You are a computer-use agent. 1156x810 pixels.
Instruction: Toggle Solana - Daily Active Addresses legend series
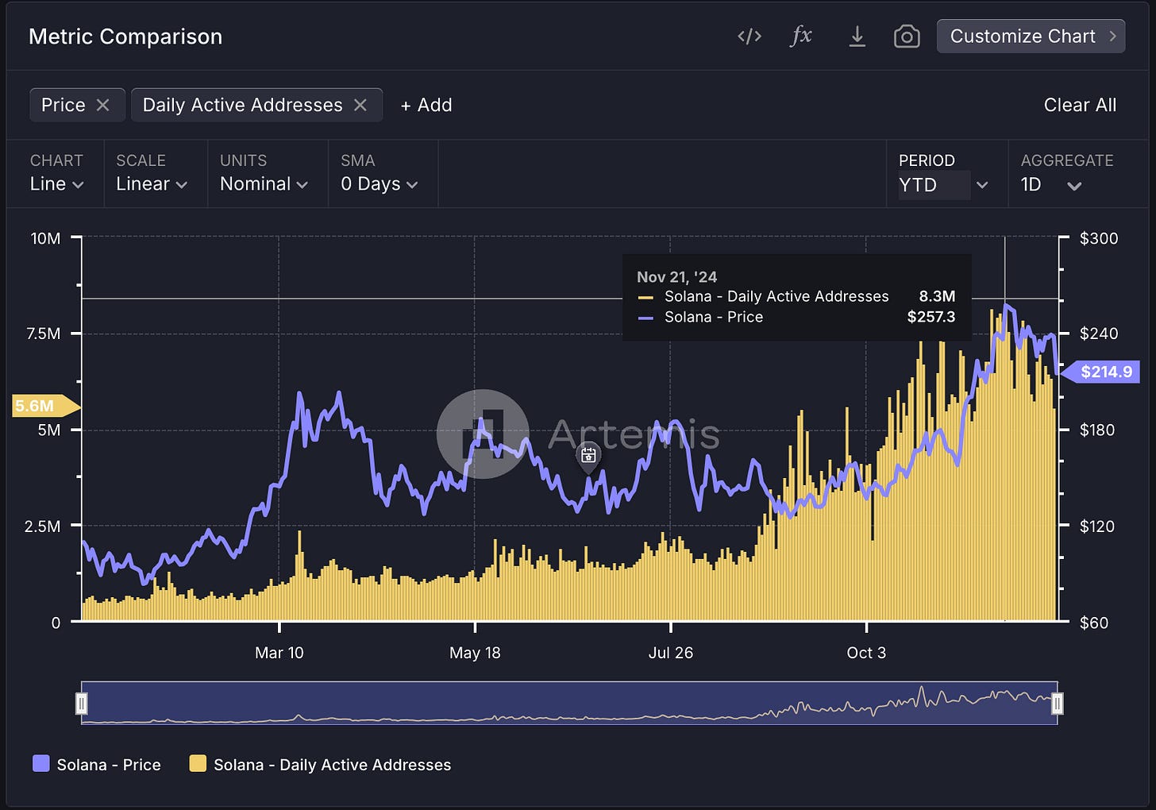(x=320, y=765)
